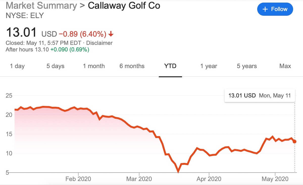This screenshot has height=185, width=303.
Task: Open the 1 month price chart
Action: 94,66
